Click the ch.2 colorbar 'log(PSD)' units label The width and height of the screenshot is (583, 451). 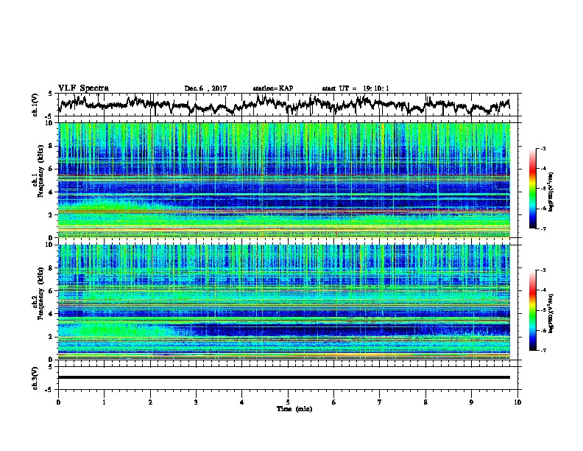(551, 313)
